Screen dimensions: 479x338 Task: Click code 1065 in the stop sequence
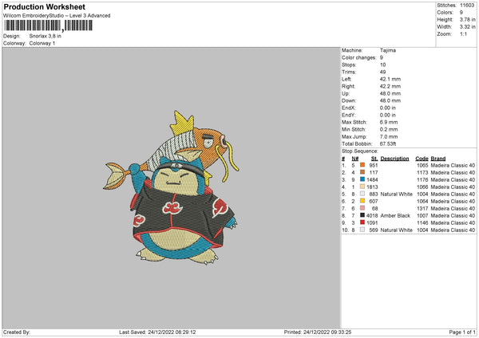tap(422, 165)
